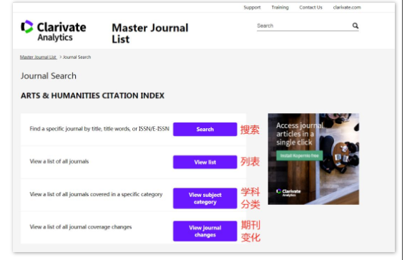The image size is (407, 260).
Task: Click the small Clarivate logo in the ad
Action: (x=288, y=193)
